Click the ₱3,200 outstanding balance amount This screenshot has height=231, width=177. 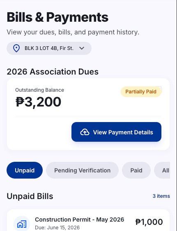click(x=38, y=102)
